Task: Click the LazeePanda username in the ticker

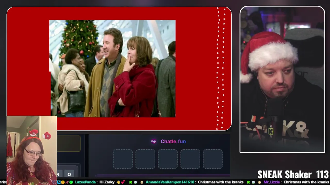Action: click(x=85, y=182)
